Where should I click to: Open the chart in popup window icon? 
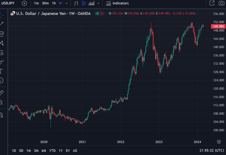click(212, 3)
